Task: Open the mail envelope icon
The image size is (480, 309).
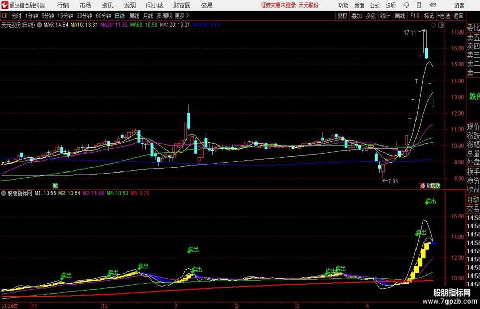Action: (x=433, y=5)
